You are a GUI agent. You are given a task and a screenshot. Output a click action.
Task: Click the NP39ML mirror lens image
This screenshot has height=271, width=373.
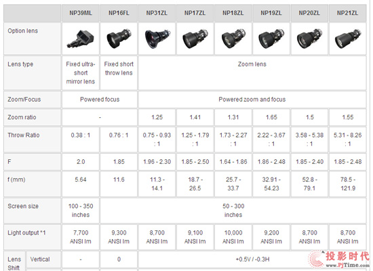(81, 39)
